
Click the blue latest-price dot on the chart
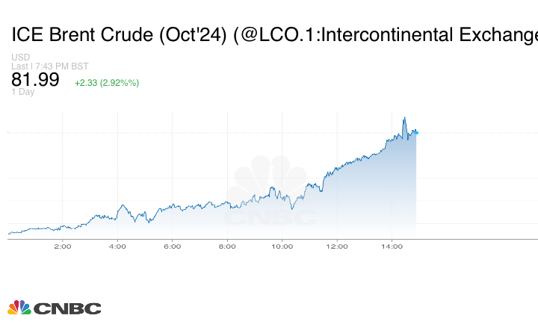(416, 132)
